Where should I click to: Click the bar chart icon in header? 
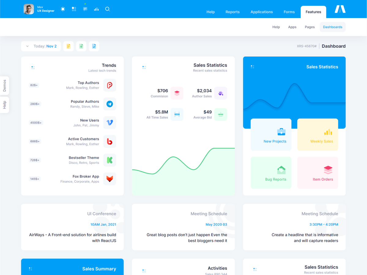pos(96,9)
